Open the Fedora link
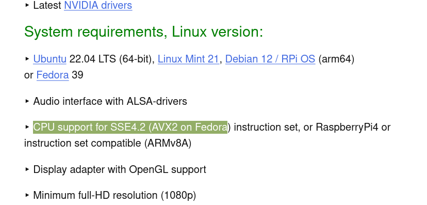Screen dimensions: 427x205 [x=53, y=75]
